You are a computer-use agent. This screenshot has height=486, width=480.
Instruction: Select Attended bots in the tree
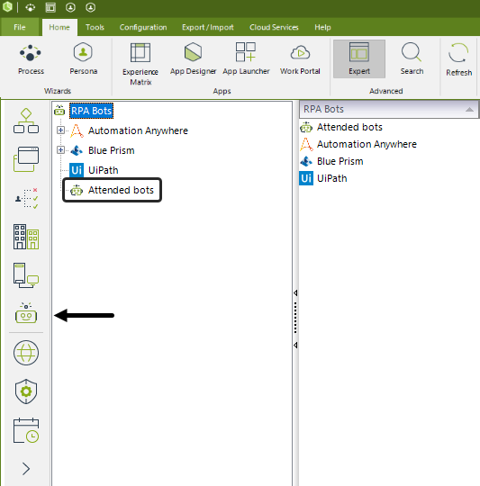point(121,190)
